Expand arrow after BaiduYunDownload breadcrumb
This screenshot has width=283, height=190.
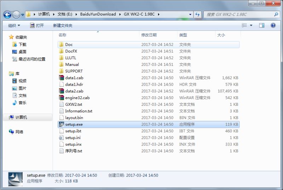click(120, 14)
